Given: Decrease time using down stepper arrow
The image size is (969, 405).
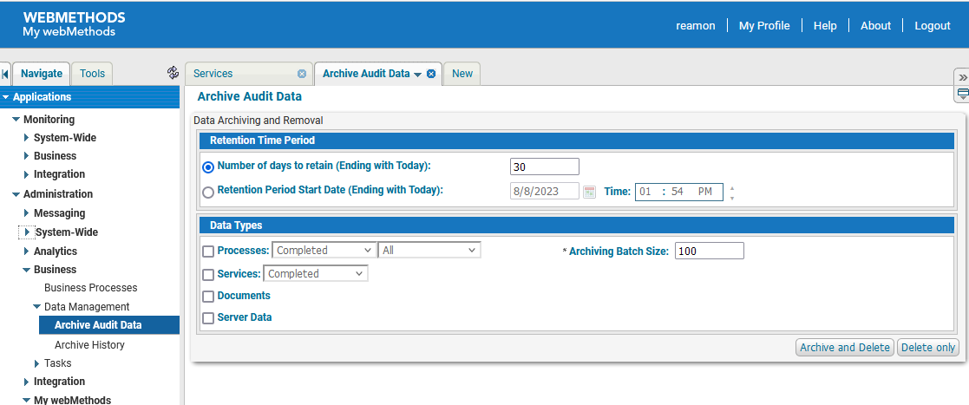Looking at the screenshot, I should (732, 198).
